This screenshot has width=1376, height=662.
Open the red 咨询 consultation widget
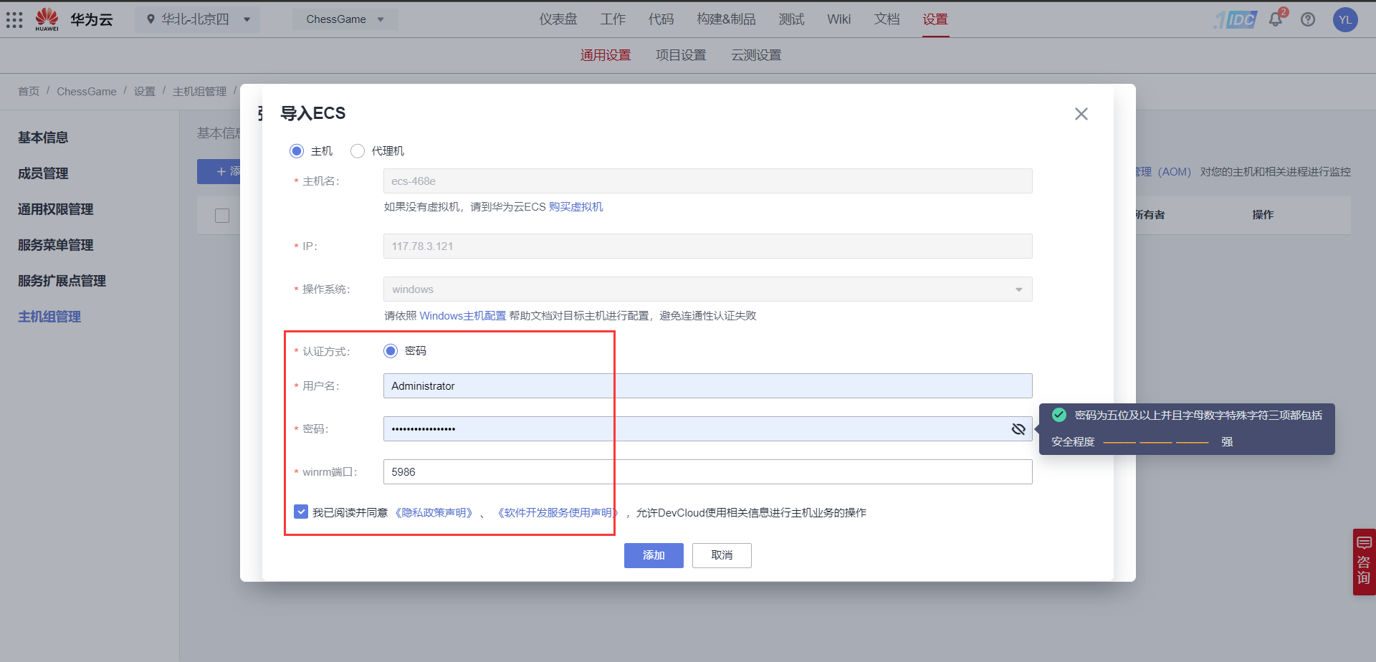1364,562
